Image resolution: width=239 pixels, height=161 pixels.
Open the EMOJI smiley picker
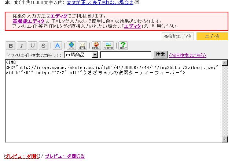click(x=96, y=46)
